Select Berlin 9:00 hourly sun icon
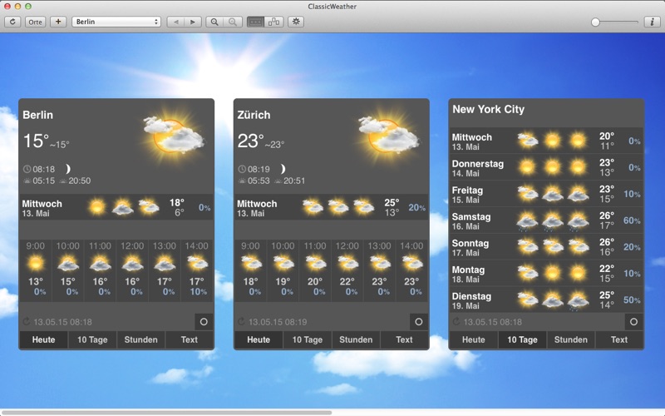The image size is (665, 416). pyautogui.click(x=36, y=263)
